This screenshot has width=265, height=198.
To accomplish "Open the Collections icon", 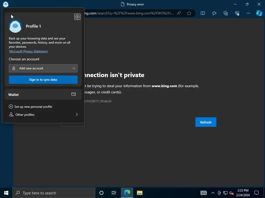I will (226, 13).
